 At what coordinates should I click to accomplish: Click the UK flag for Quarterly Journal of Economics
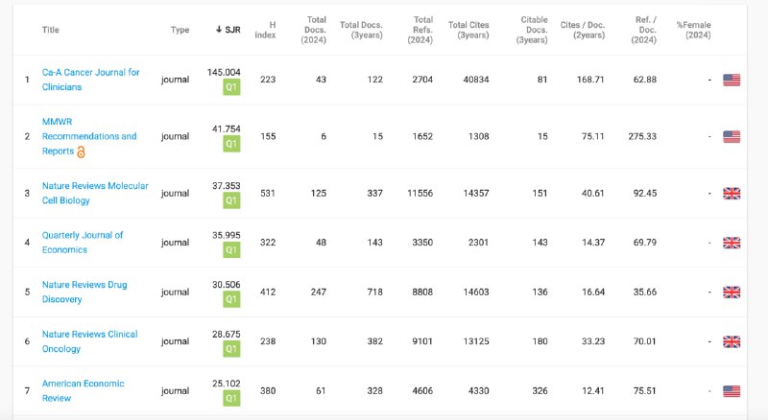pyautogui.click(x=732, y=243)
